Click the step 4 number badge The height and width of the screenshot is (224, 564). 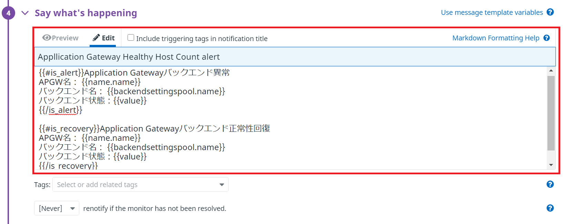click(8, 13)
